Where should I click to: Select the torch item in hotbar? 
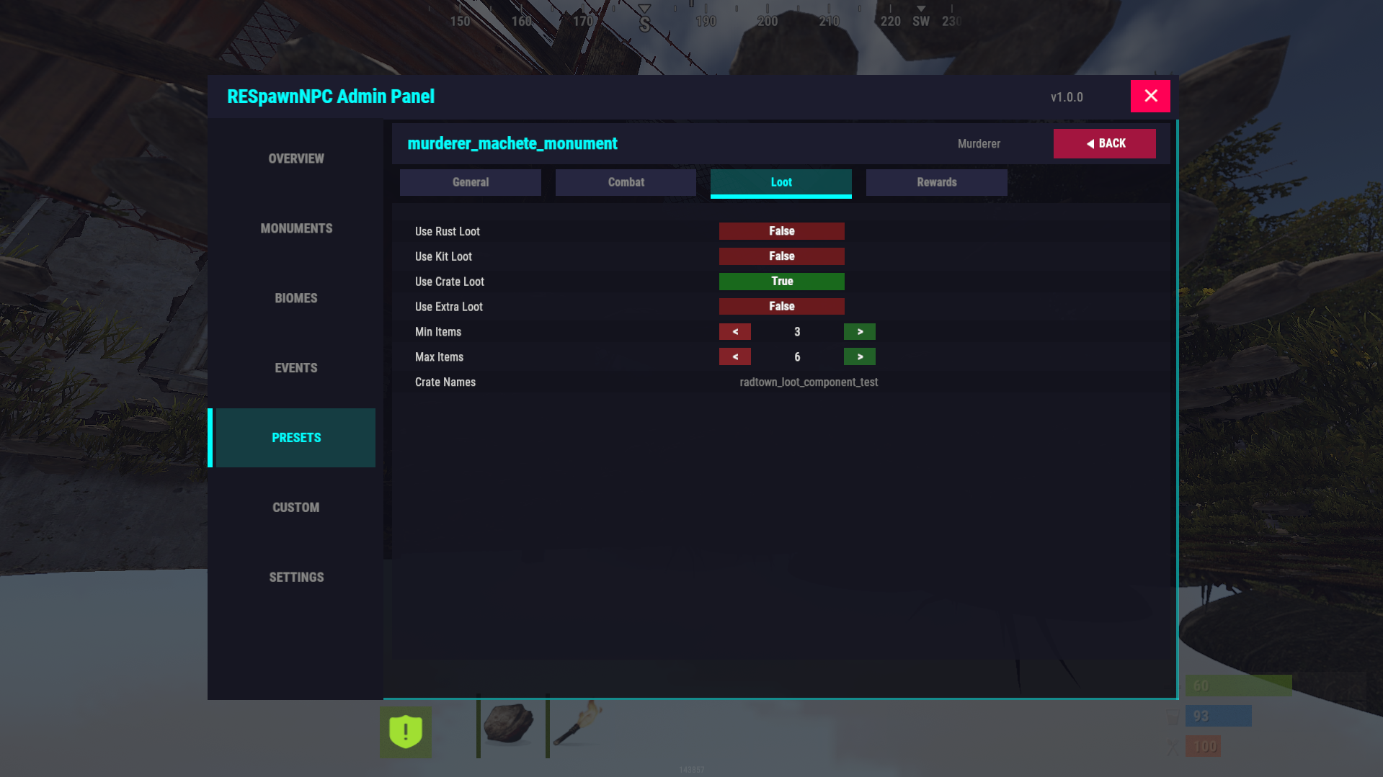(577, 724)
